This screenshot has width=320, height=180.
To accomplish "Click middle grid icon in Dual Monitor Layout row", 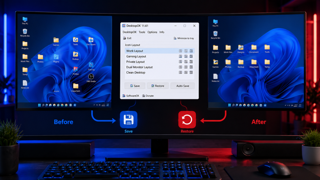I will 186,67.
